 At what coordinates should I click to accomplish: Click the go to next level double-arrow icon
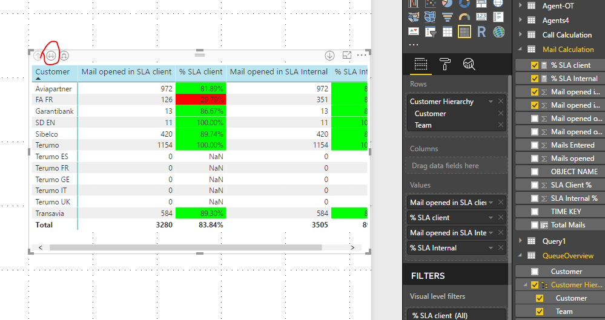click(x=51, y=56)
